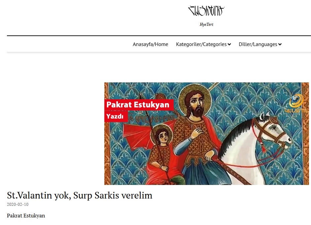This screenshot has height=225, width=311.
Task: Expand Diller/Languages chevron arrow
Action: point(280,44)
